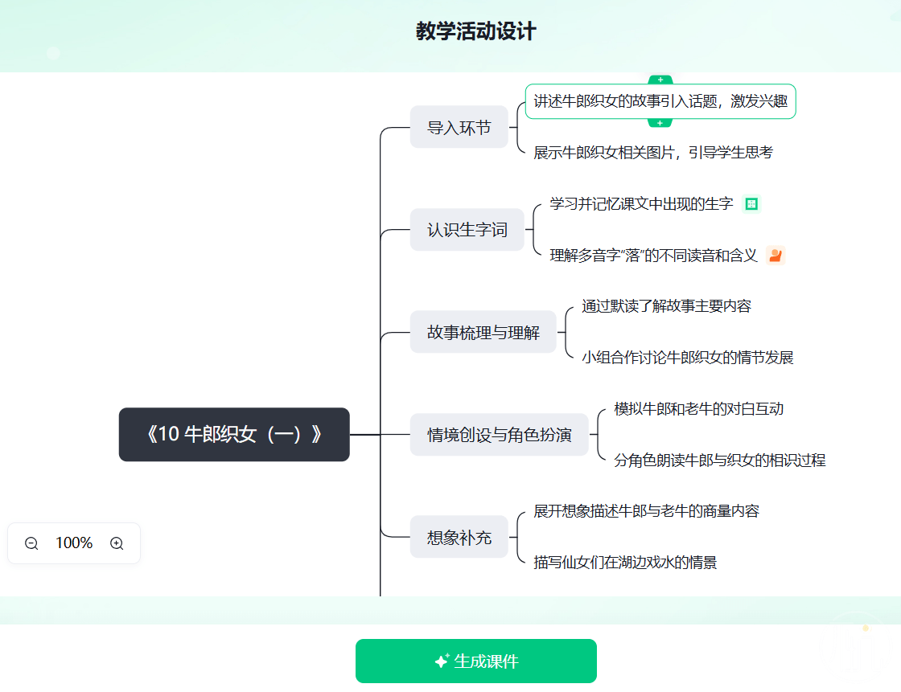The width and height of the screenshot is (901, 692).
Task: Click the zoom out magnifier icon
Action: coord(31,543)
